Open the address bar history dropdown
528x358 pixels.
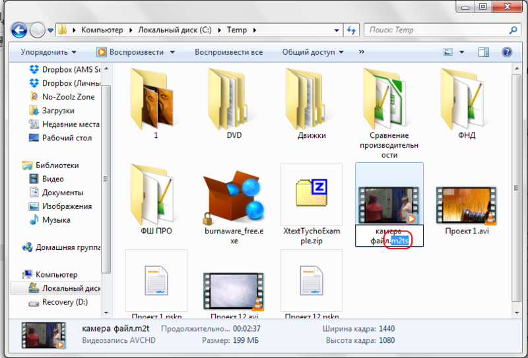click(337, 30)
